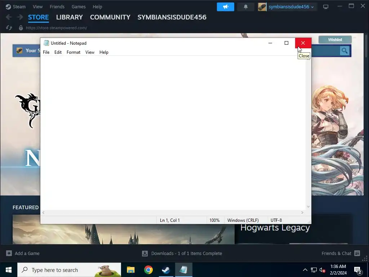Open the Windows Action Center notifications
This screenshot has height=277, width=369.
[358, 270]
